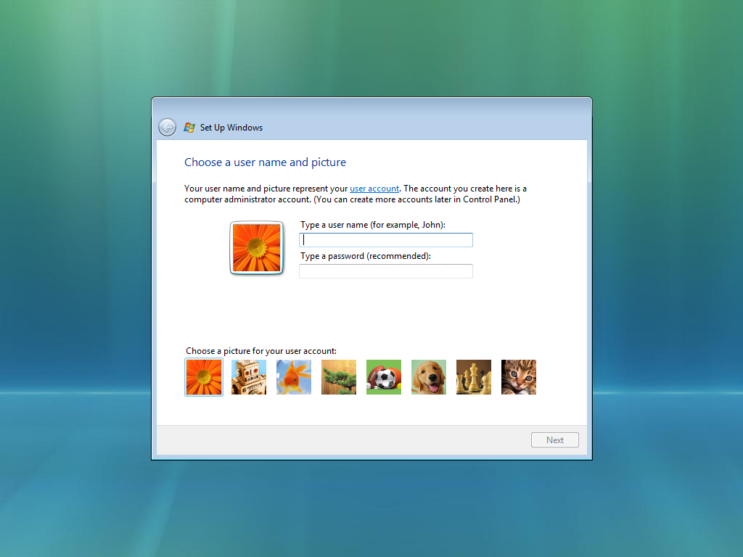Pick the goldfish account picture
The height and width of the screenshot is (557, 743).
[x=294, y=377]
